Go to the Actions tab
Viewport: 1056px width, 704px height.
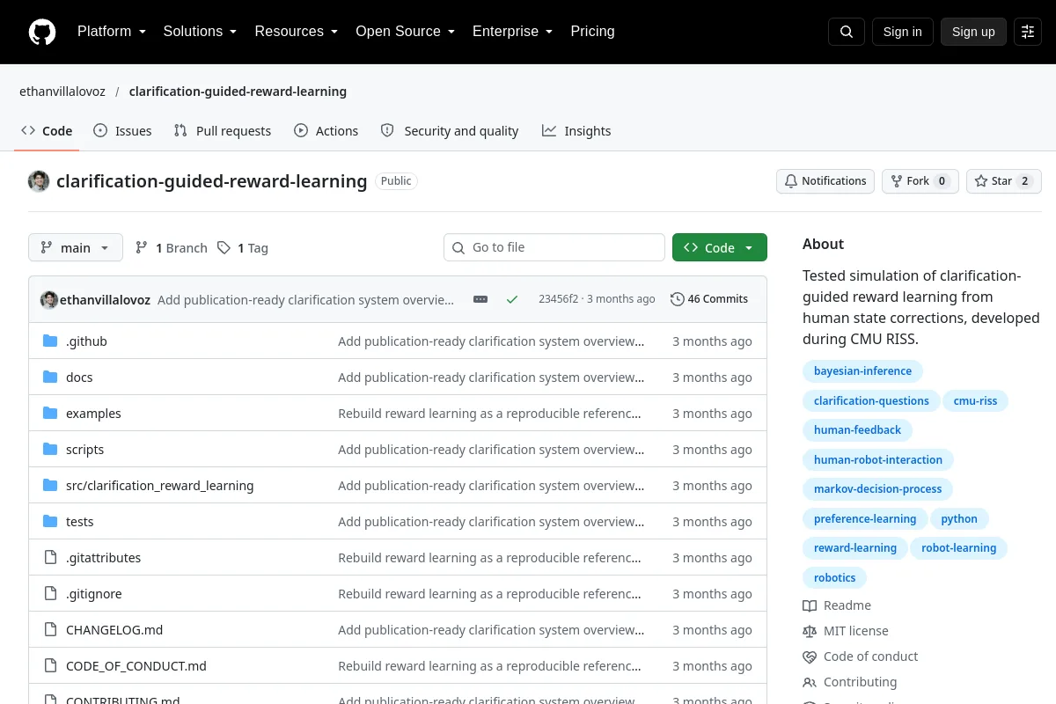point(326,131)
